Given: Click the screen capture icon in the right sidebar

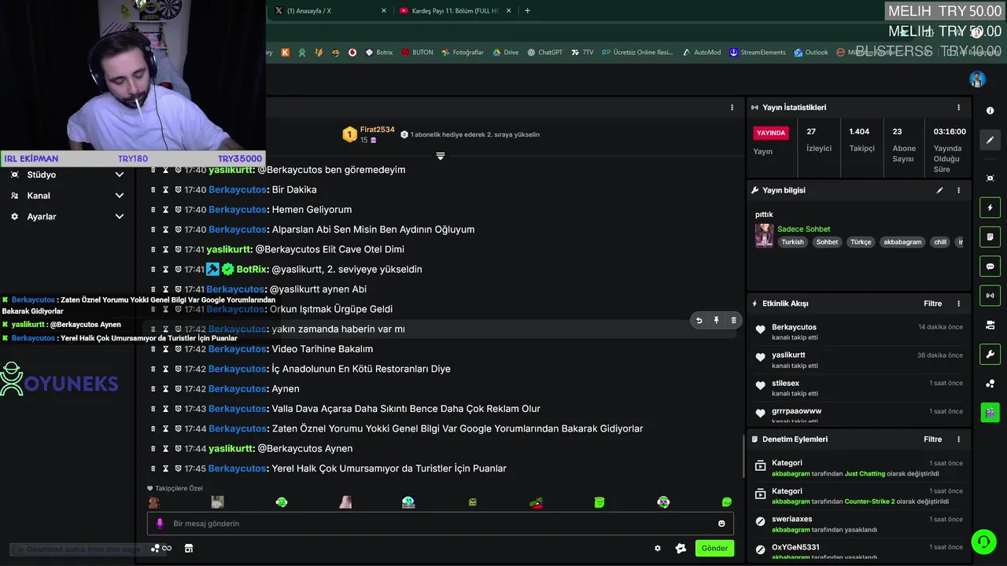Looking at the screenshot, I should 990,178.
